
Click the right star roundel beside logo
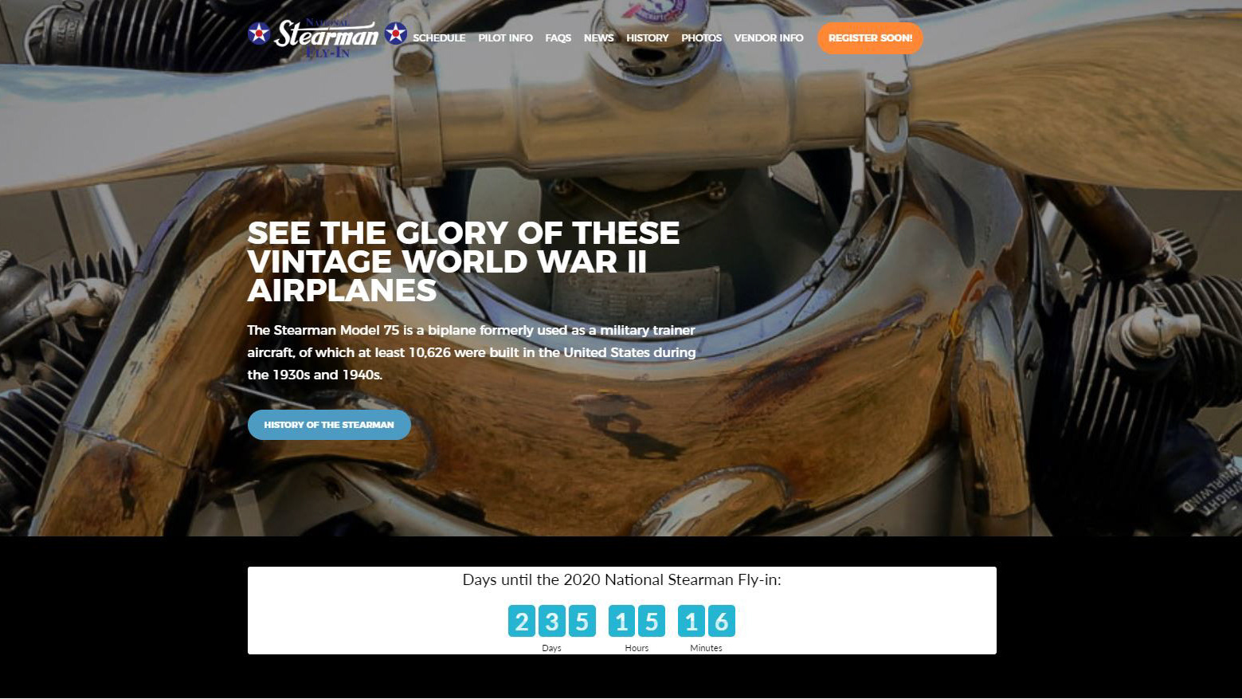(x=396, y=33)
